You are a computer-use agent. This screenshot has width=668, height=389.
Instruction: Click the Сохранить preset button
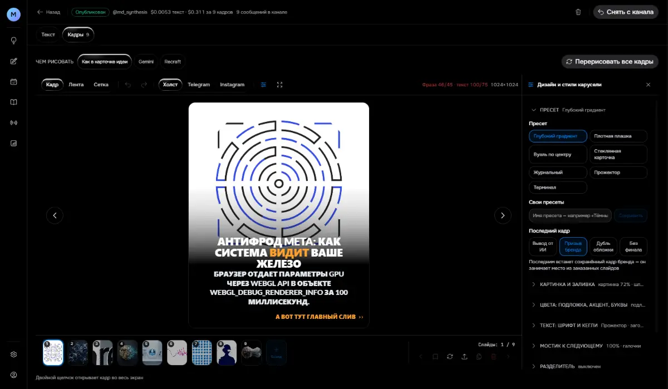click(631, 215)
